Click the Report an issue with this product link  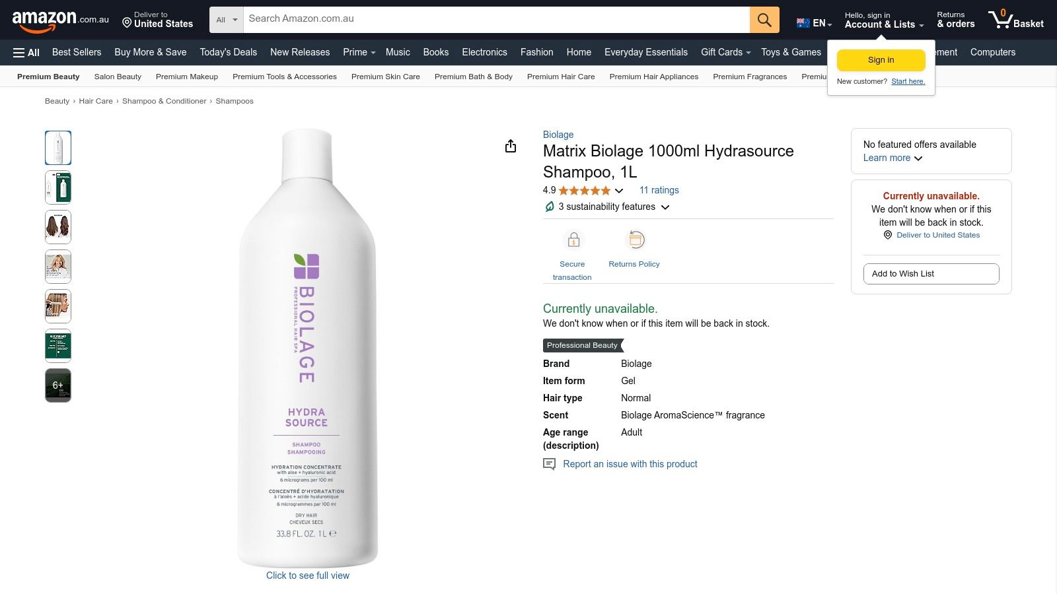coord(630,464)
